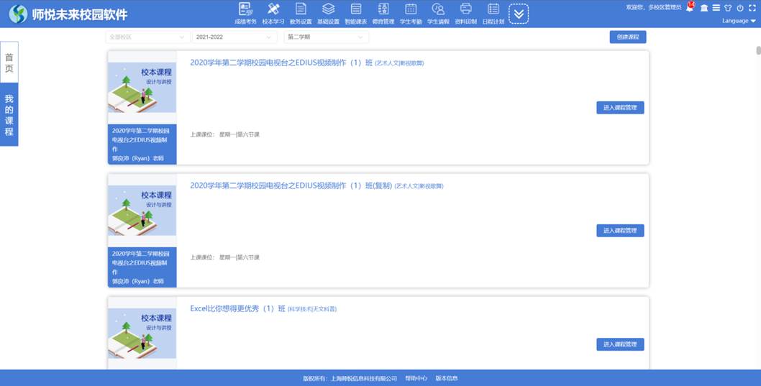Click the power logout icon
761x386 pixels.
740,8
